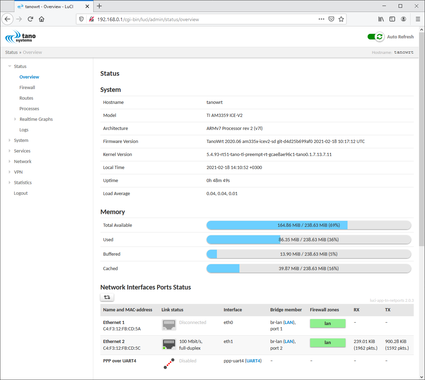425x380 pixels.
Task: Open the Firefox hamburger menu
Action: click(x=418, y=19)
